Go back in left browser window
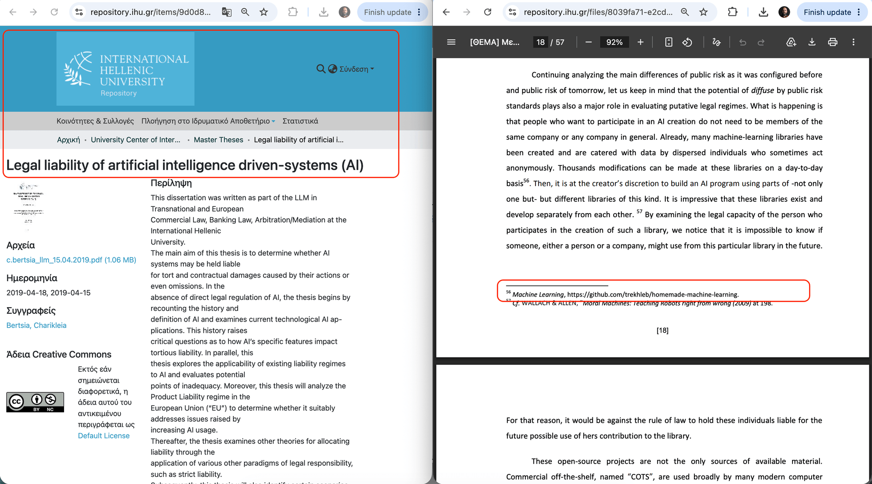This screenshot has height=484, width=872. coord(13,12)
